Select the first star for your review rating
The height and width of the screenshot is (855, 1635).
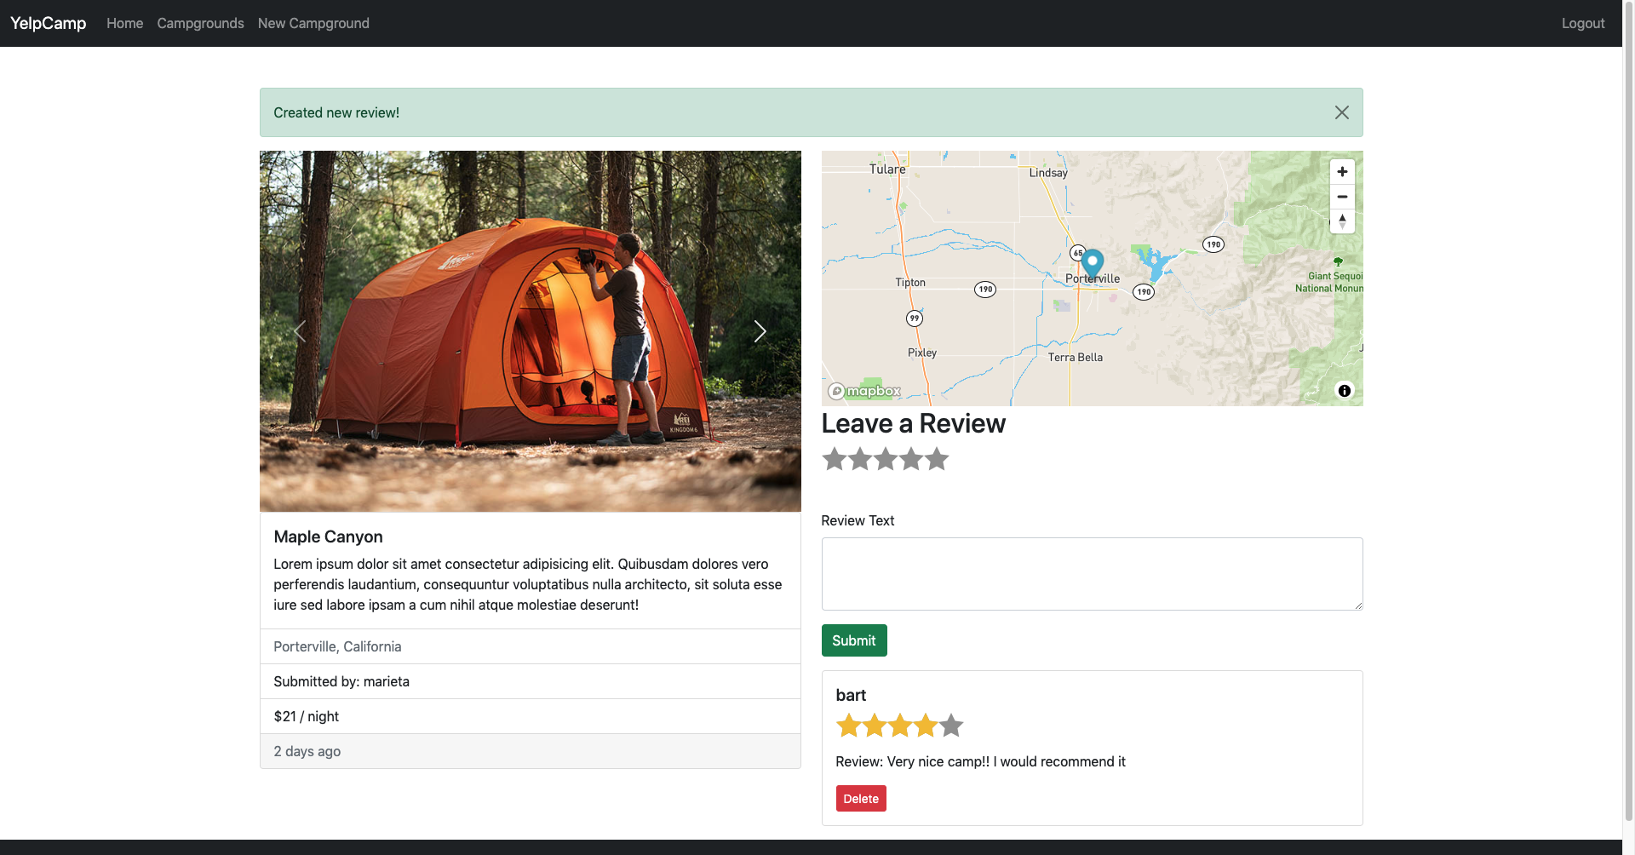tap(834, 459)
